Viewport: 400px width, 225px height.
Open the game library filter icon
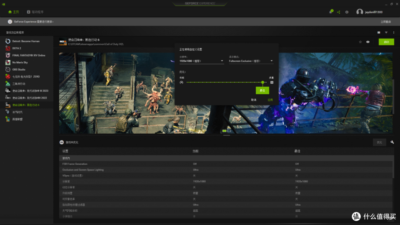click(x=386, y=32)
